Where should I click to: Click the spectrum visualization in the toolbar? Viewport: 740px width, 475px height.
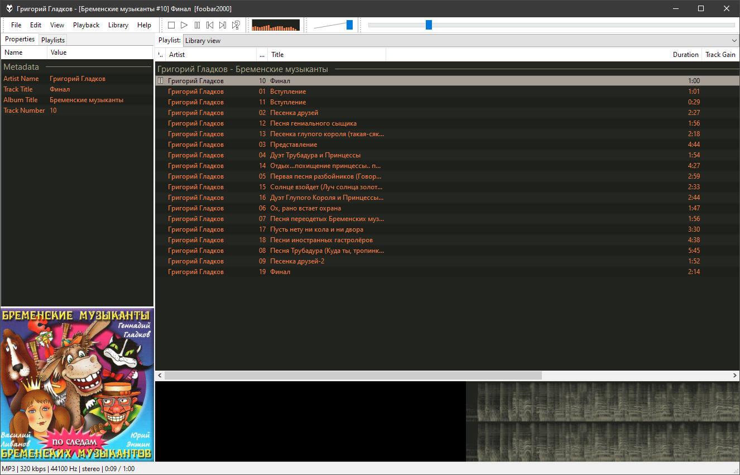click(x=276, y=25)
